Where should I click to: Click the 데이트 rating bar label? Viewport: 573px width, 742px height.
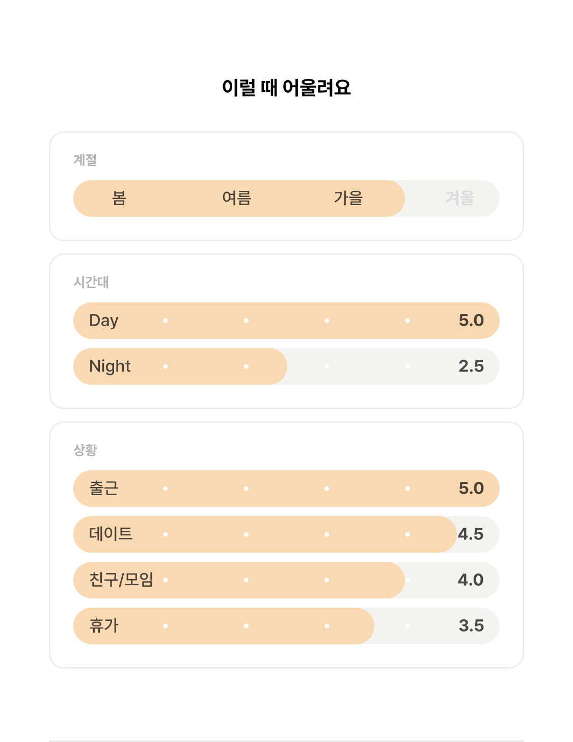point(111,534)
